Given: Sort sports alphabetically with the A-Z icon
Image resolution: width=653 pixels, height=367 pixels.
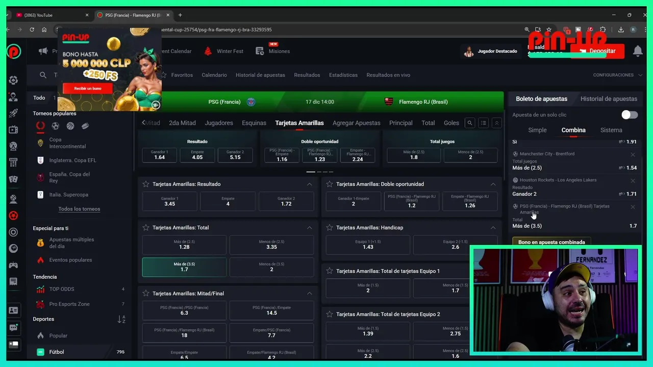Looking at the screenshot, I should 121,319.
